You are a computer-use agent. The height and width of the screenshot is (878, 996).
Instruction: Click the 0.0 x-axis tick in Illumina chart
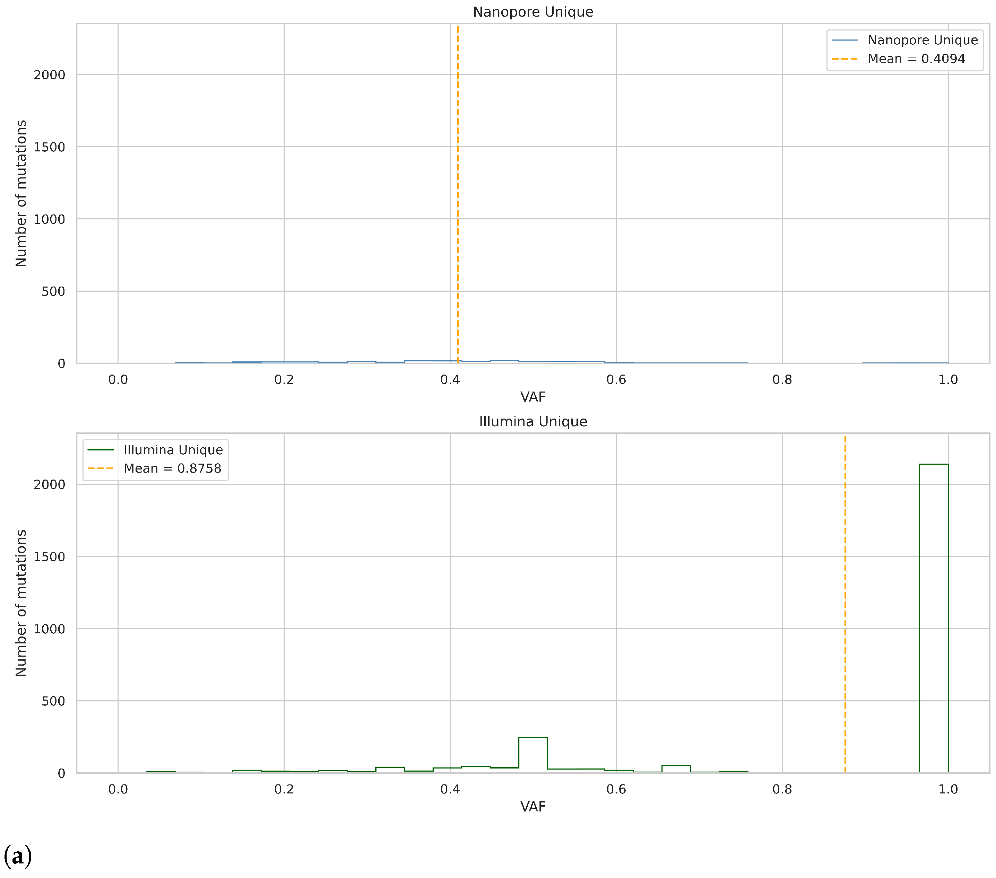tap(118, 789)
